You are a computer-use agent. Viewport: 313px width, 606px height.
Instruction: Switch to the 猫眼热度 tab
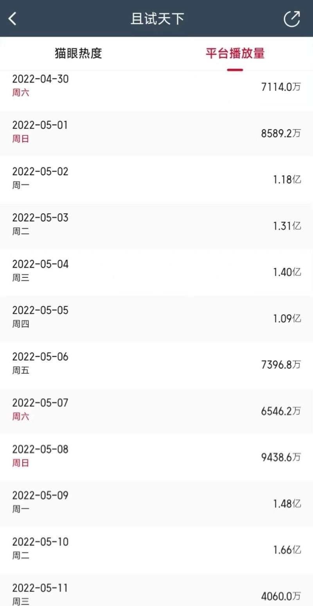(78, 53)
